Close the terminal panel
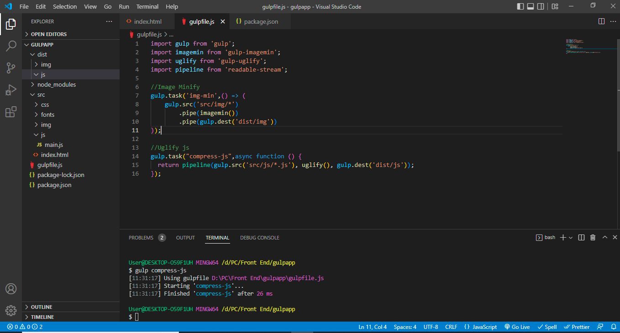 click(614, 237)
